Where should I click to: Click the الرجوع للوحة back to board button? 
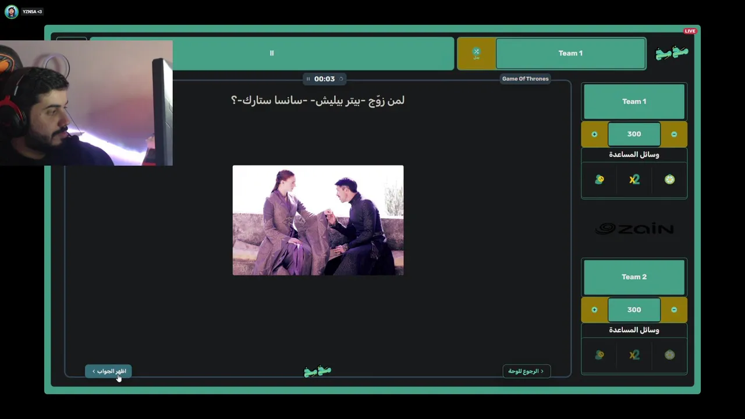tap(527, 371)
